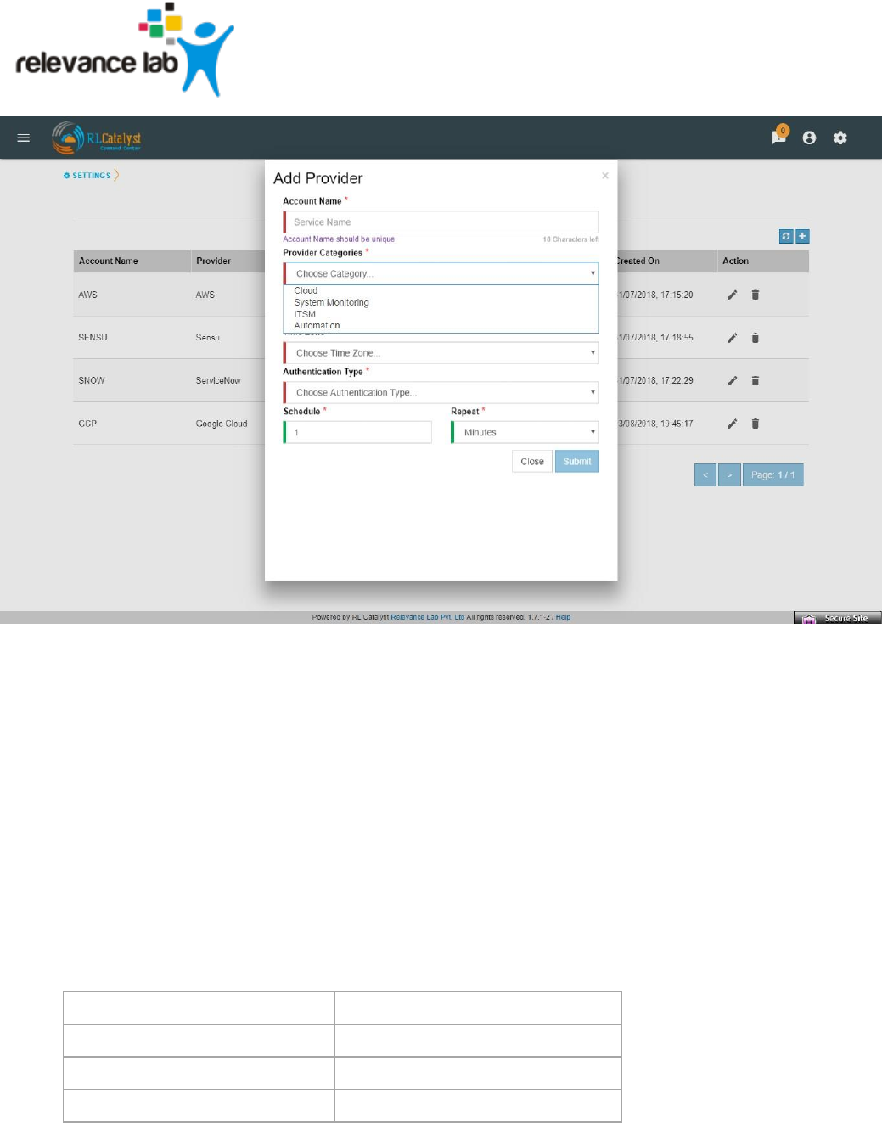Click the Submit button
882x1123 pixels.
[x=577, y=462]
